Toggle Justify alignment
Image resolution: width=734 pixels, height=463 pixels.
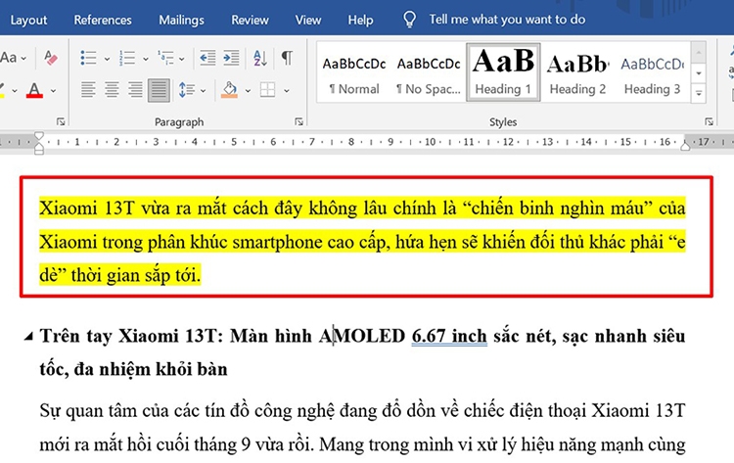point(159,90)
